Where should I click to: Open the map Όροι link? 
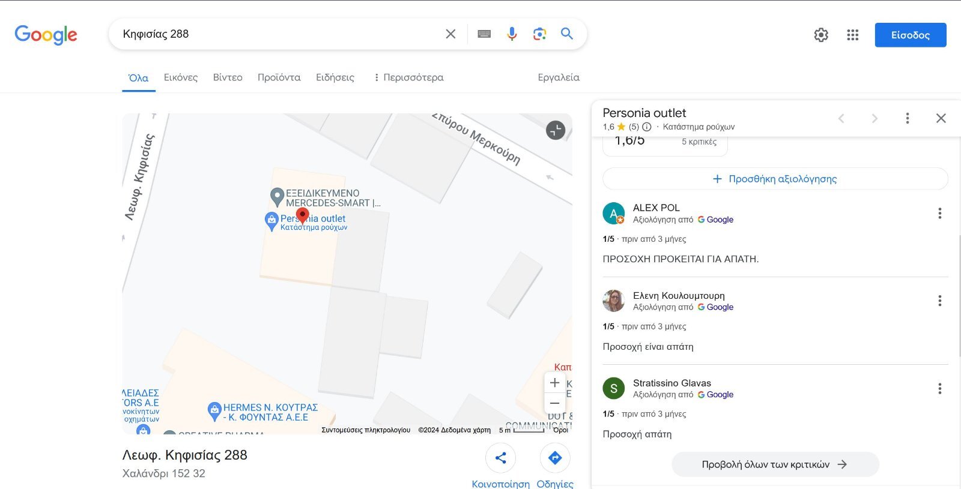point(560,430)
